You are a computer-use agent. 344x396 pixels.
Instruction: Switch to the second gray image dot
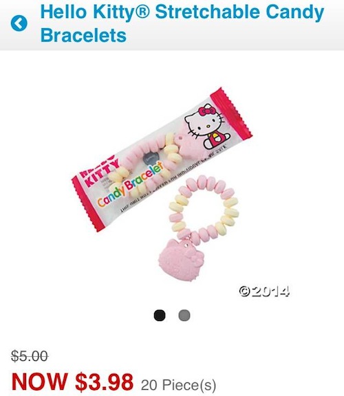[x=184, y=315]
